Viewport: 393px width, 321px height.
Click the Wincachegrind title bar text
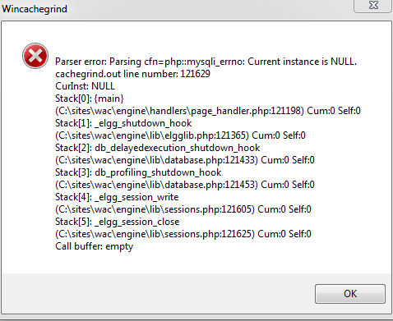[x=35, y=9]
